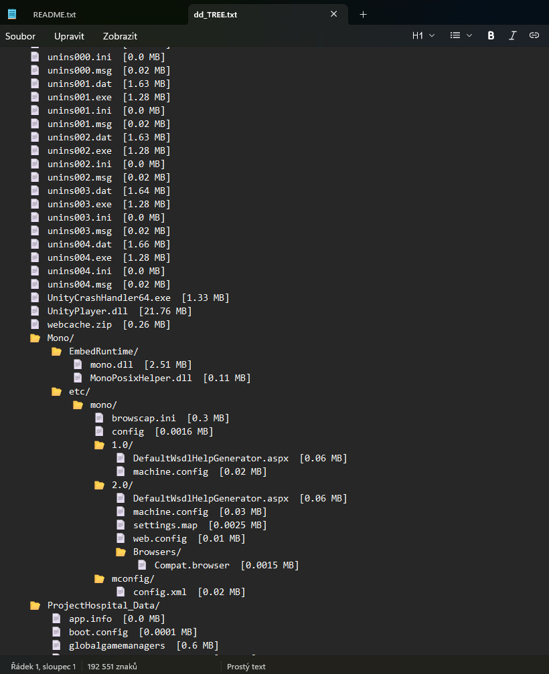Viewport: 549px width, 674px height.
Task: Insert a link with the link icon
Action: pos(534,35)
